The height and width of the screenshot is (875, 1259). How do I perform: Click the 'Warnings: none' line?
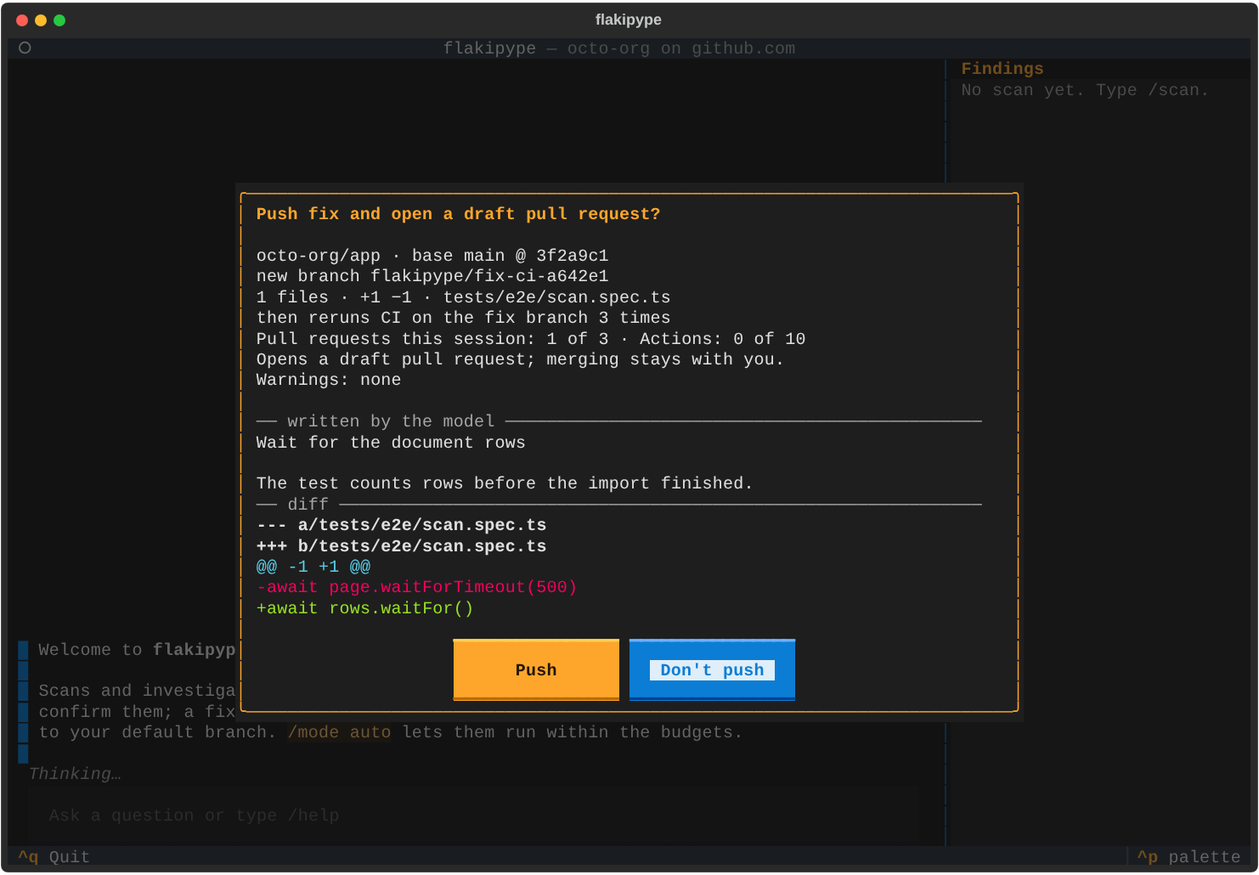tap(329, 380)
